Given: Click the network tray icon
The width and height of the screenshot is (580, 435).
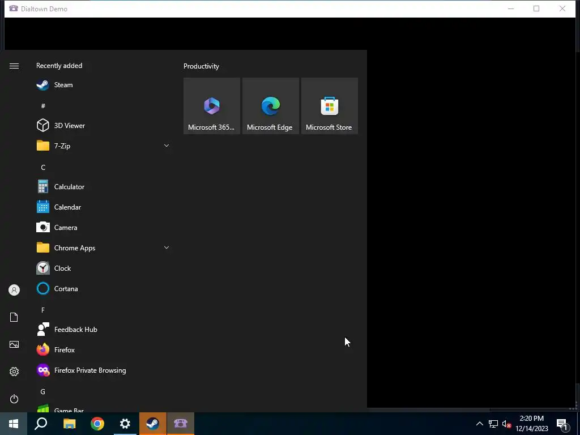Looking at the screenshot, I should tap(493, 424).
